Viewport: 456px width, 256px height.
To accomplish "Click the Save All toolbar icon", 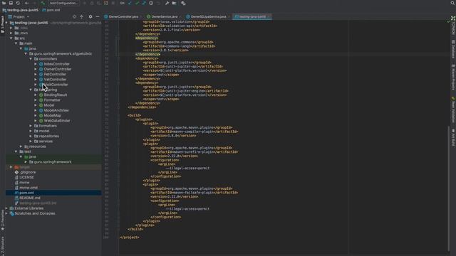I will [x=11, y=3].
